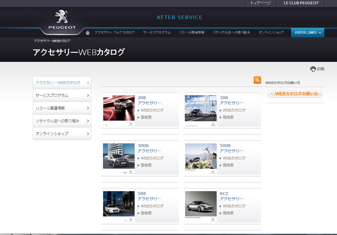The height and width of the screenshot is (235, 337).
Task: Open the 208 catalog cover thumbnail
Action: 119,111
